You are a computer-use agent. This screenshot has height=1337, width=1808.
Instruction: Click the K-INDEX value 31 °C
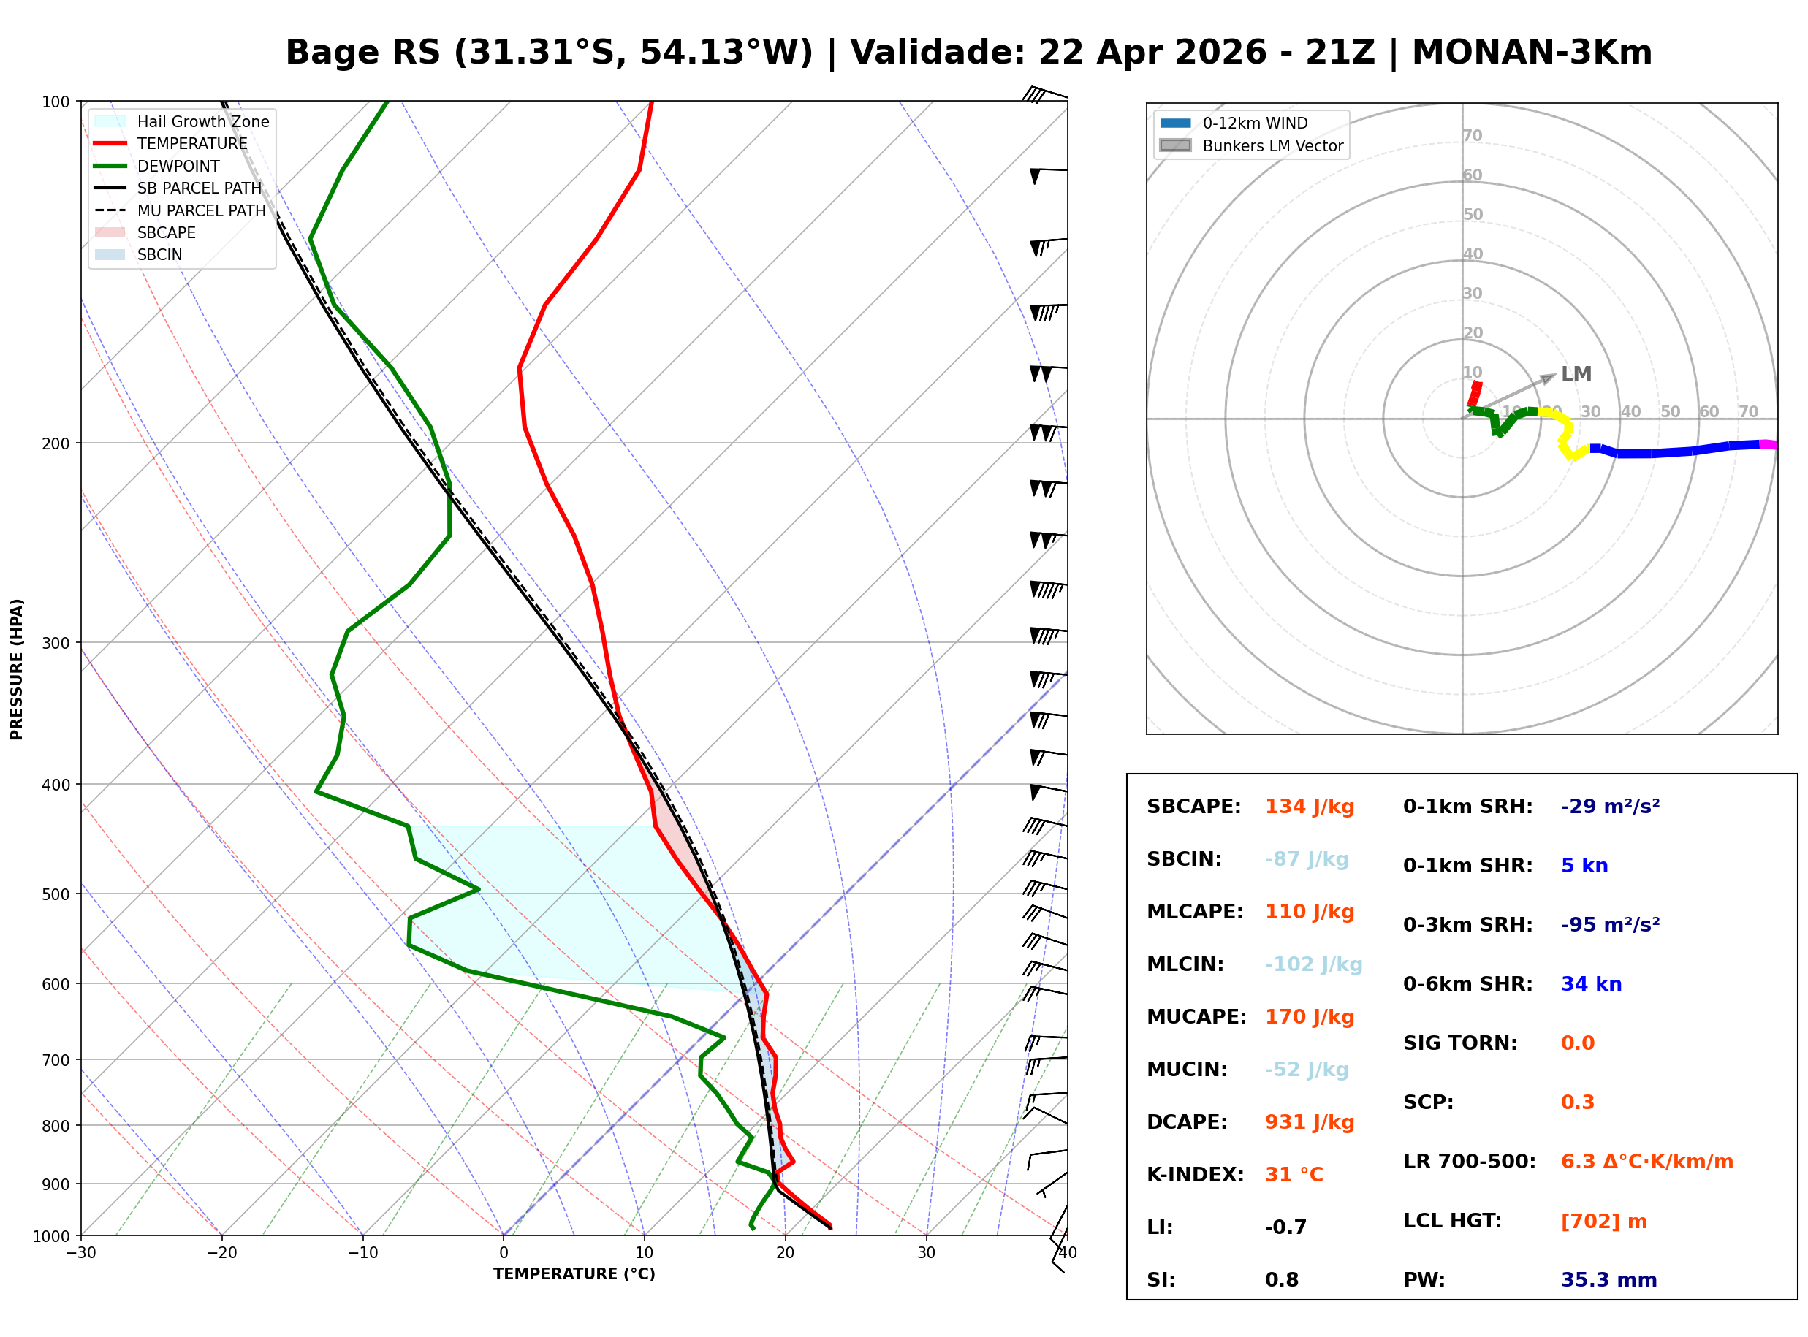click(x=1295, y=1176)
